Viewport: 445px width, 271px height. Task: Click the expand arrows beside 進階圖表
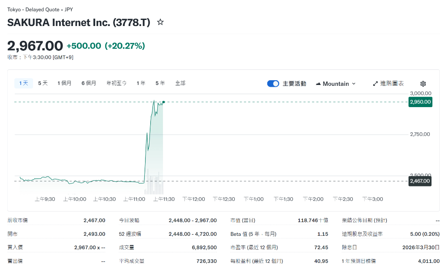375,83
